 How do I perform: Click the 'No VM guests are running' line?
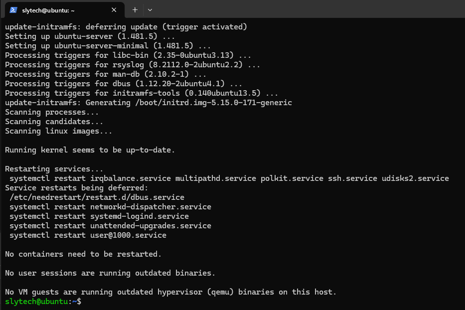tap(170, 292)
